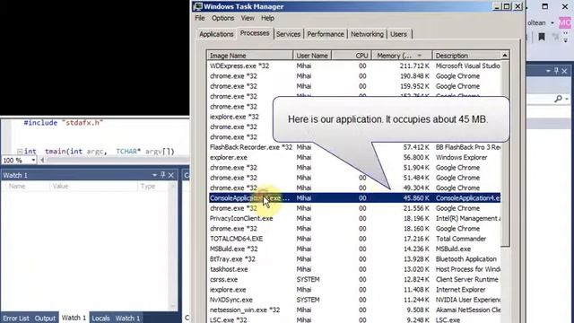The width and height of the screenshot is (574, 323).
Task: Click the Task Manager process list scrollbar thumb
Action: coord(505,153)
